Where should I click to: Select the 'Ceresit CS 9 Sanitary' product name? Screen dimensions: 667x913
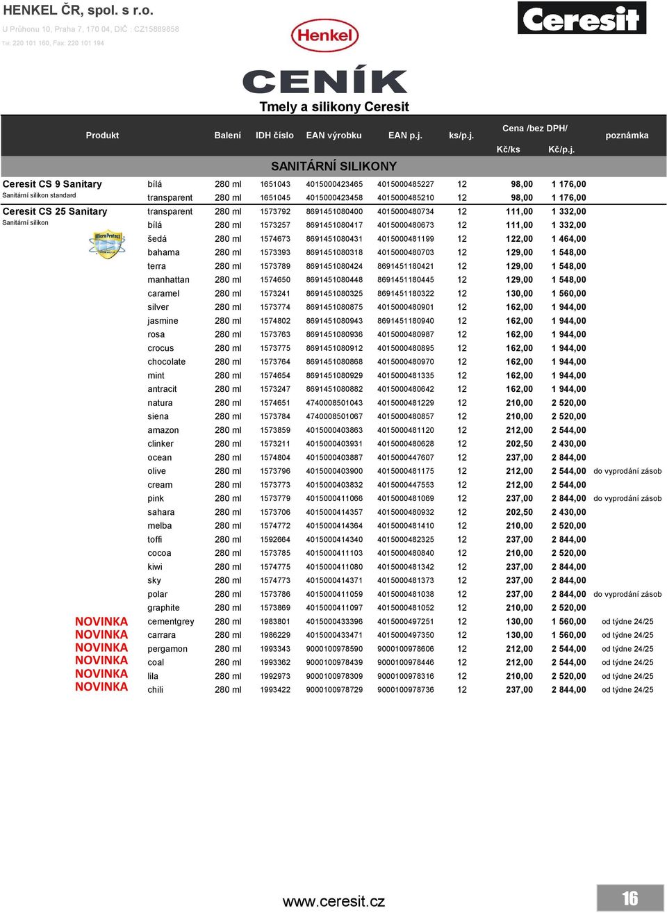(x=52, y=184)
